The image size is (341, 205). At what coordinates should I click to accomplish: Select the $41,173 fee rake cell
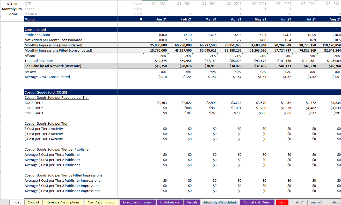coord(279,66)
